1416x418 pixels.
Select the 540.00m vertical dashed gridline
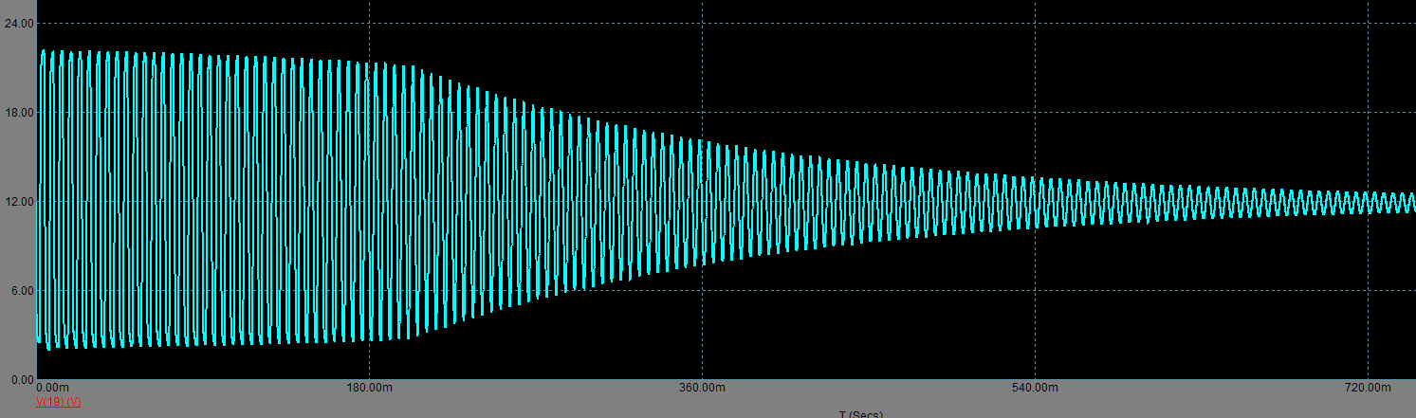pyautogui.click(x=1035, y=95)
